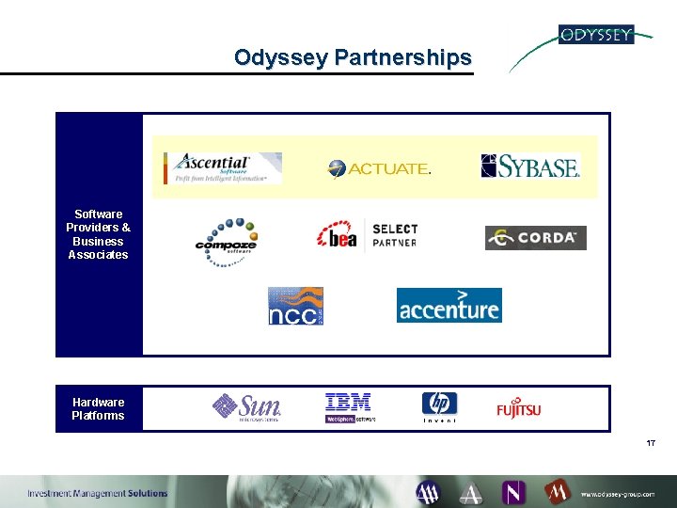Click the slide number 17

[651, 443]
